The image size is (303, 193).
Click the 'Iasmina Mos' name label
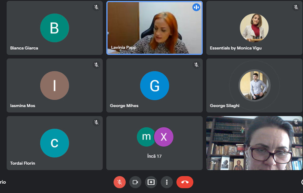point(23,106)
